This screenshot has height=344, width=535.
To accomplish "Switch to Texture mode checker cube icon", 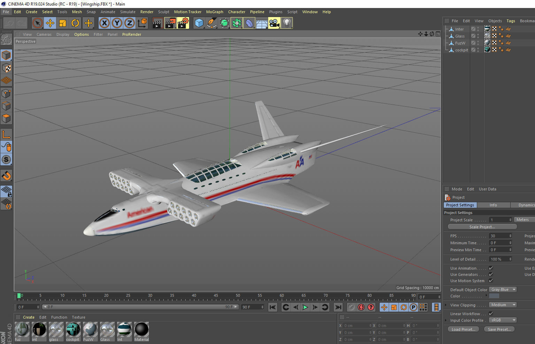I will tap(6, 68).
